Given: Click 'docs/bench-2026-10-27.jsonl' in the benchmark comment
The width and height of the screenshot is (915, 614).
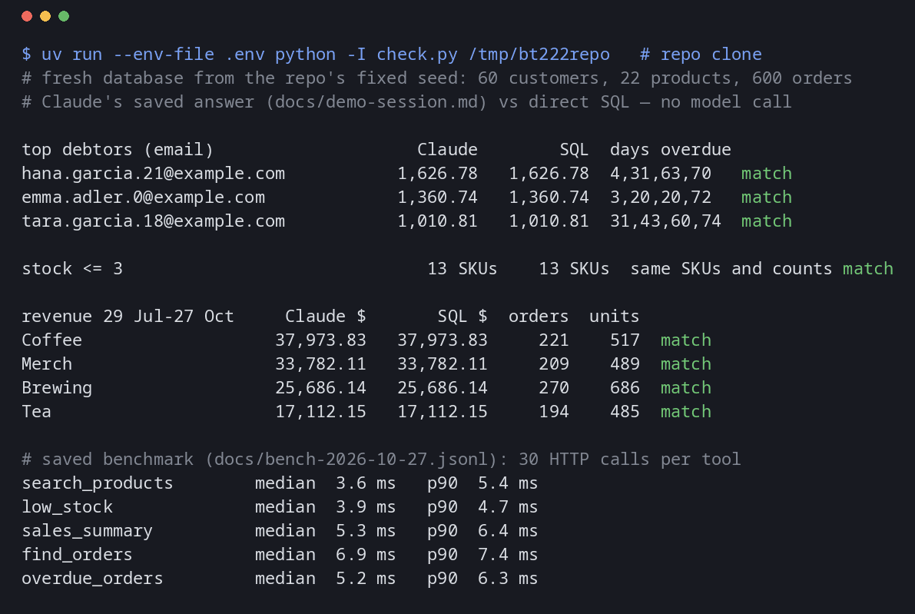Looking at the screenshot, I should (x=351, y=460).
